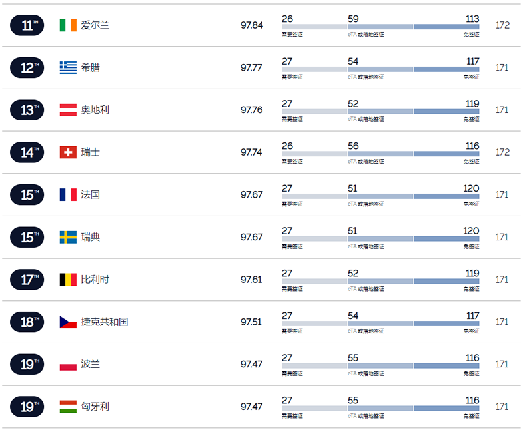525x434 pixels.
Task: Click the Belgium flag icon
Action: tap(68, 280)
